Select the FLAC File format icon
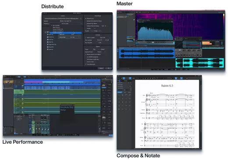Image resolution: width=228 pixels, height=160 pixels. coord(48,37)
